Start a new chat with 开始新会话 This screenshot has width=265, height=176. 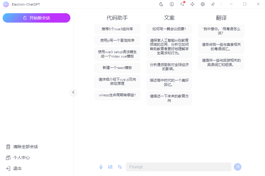tap(37, 18)
